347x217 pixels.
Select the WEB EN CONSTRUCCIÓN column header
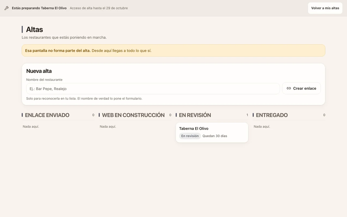(133, 115)
